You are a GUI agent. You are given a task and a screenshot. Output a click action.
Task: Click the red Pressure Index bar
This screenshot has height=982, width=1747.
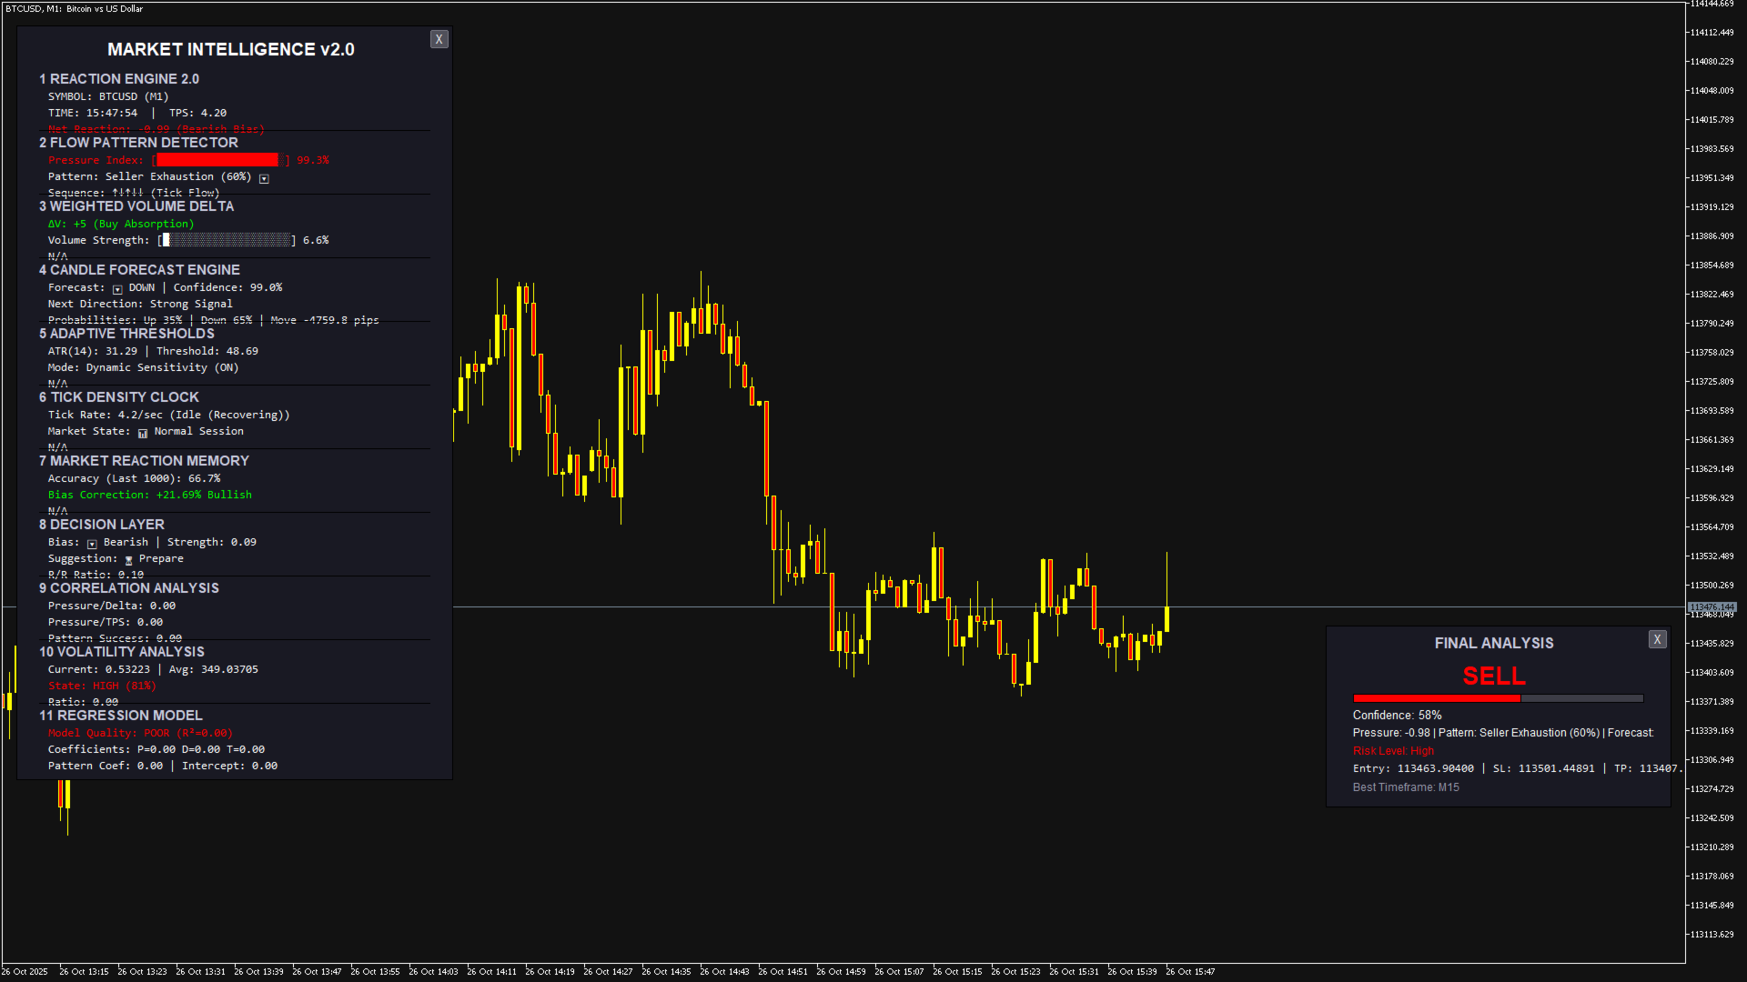[217, 160]
